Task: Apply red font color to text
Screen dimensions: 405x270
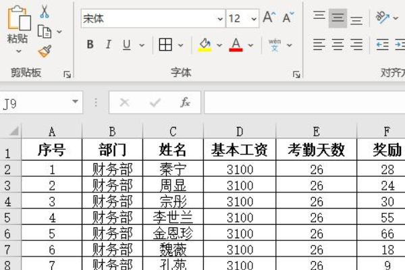Action: coord(236,45)
